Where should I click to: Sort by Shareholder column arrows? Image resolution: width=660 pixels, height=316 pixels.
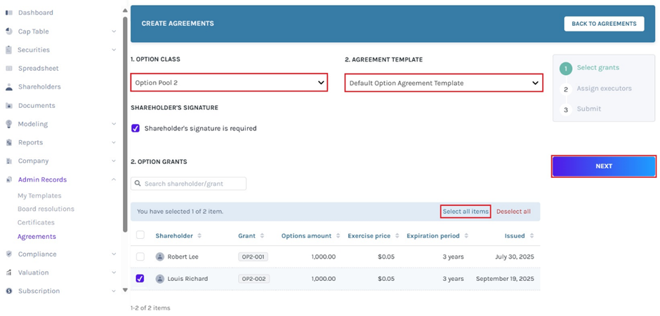[x=199, y=235]
